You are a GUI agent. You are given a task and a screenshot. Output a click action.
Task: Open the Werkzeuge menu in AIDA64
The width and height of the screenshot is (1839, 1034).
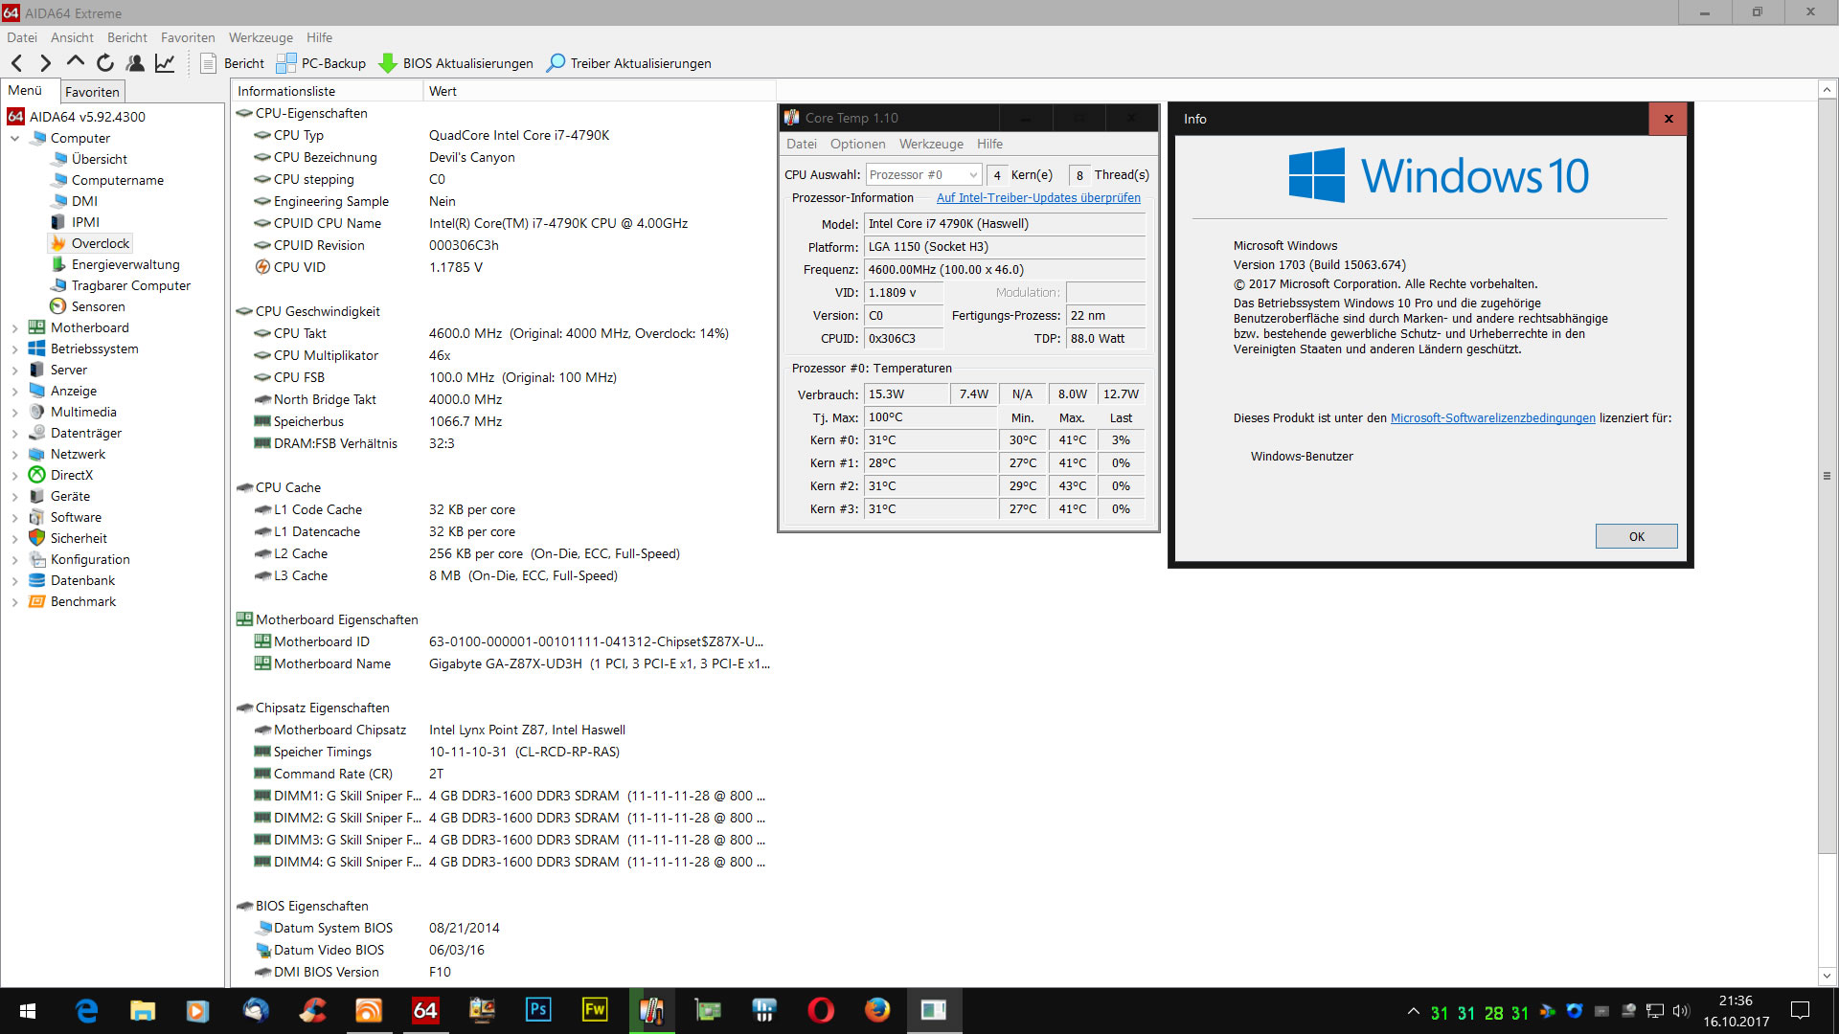pyautogui.click(x=261, y=37)
